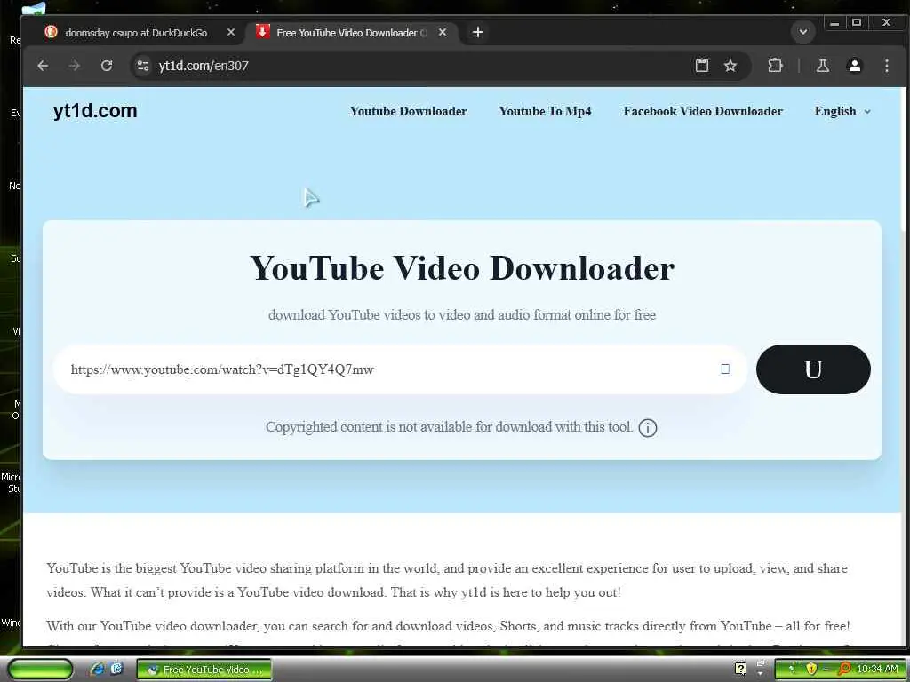Viewport: 910px width, 682px height.
Task: Click the orange magnifier tray icon
Action: [x=844, y=670]
